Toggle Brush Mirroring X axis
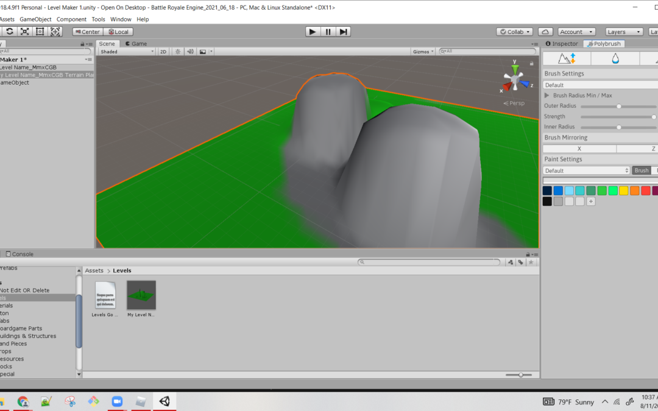658x411 pixels. tap(579, 149)
